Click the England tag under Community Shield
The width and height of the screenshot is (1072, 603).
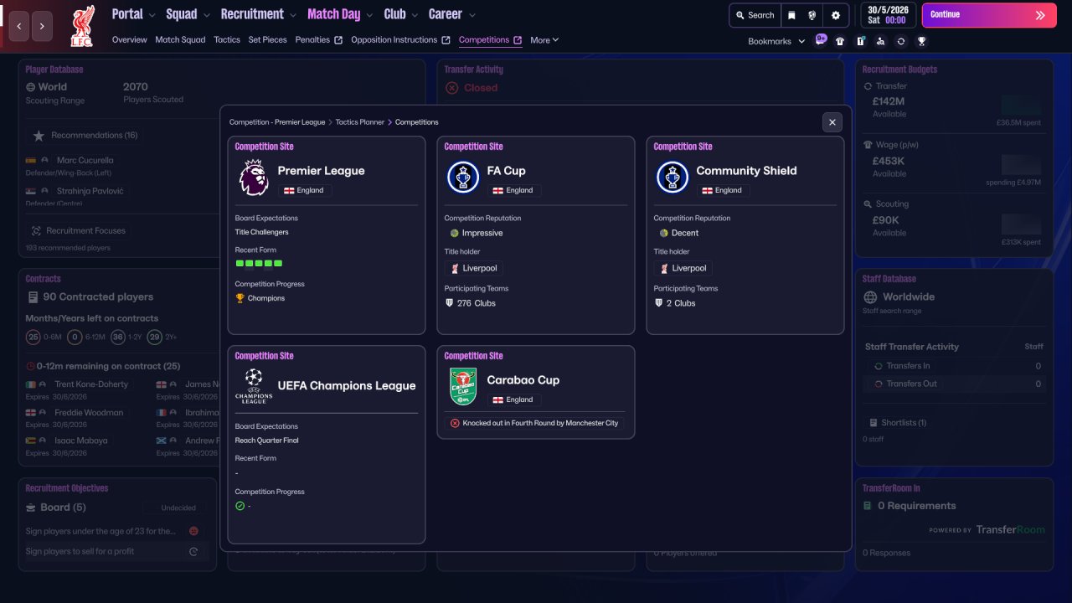tap(724, 190)
